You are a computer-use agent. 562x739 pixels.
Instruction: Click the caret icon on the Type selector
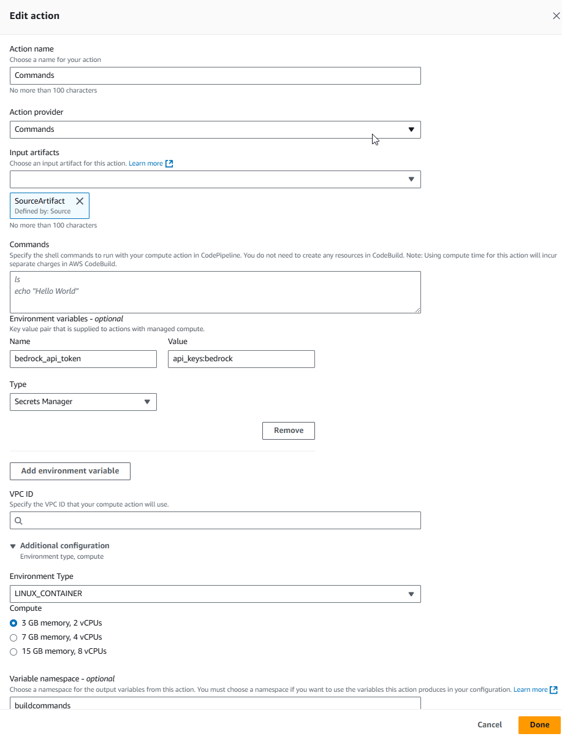coord(146,402)
